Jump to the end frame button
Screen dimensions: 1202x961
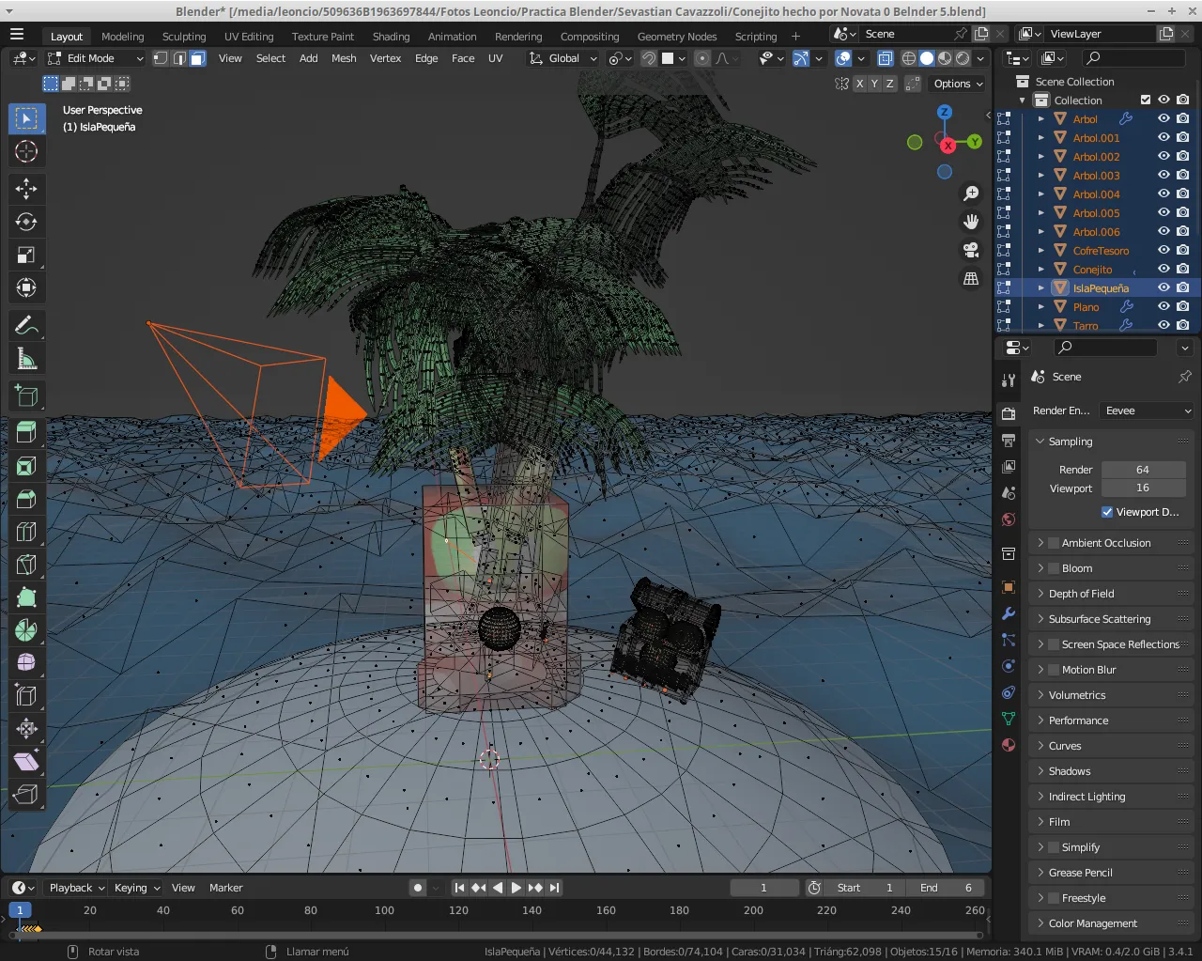click(554, 888)
